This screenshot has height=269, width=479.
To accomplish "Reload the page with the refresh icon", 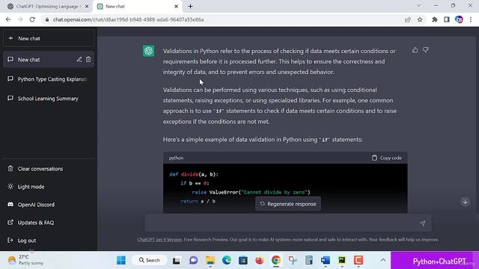I will point(32,19).
